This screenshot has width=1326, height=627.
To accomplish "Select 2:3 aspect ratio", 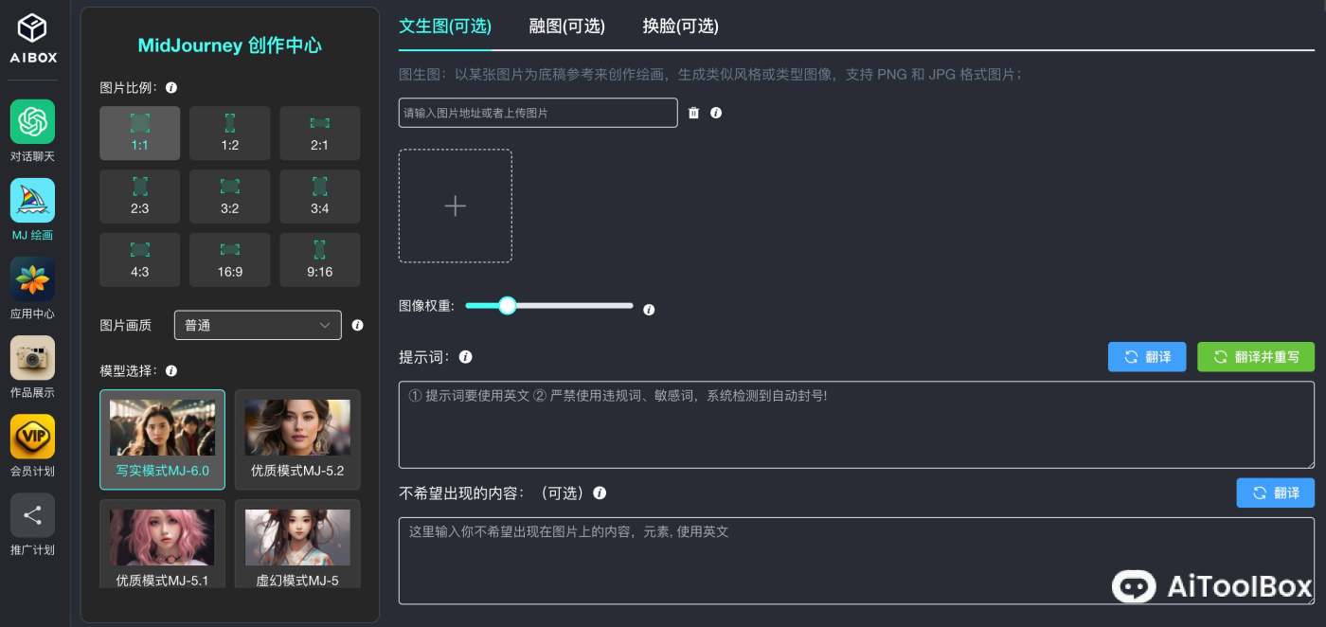I will tap(140, 197).
